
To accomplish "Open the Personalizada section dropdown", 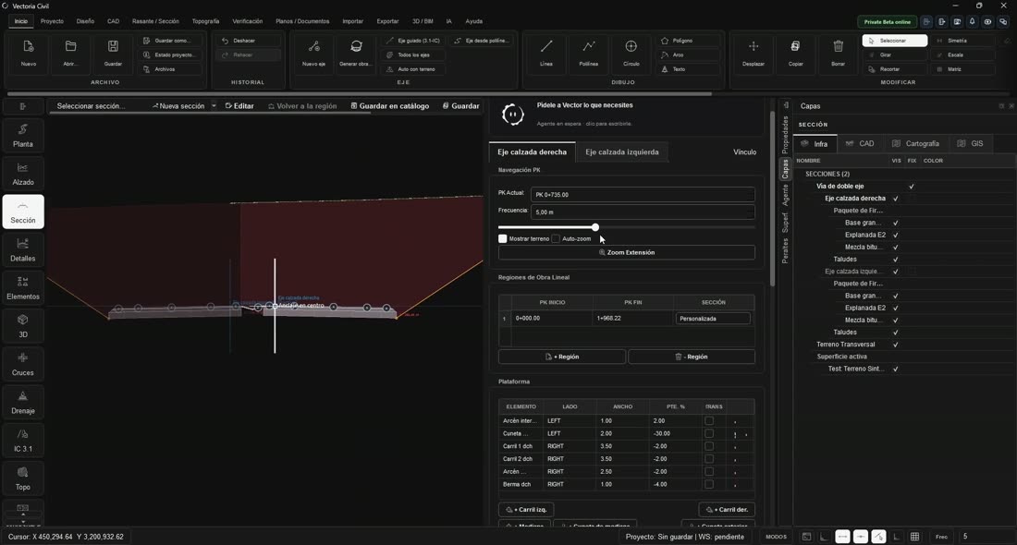I will pos(713,318).
